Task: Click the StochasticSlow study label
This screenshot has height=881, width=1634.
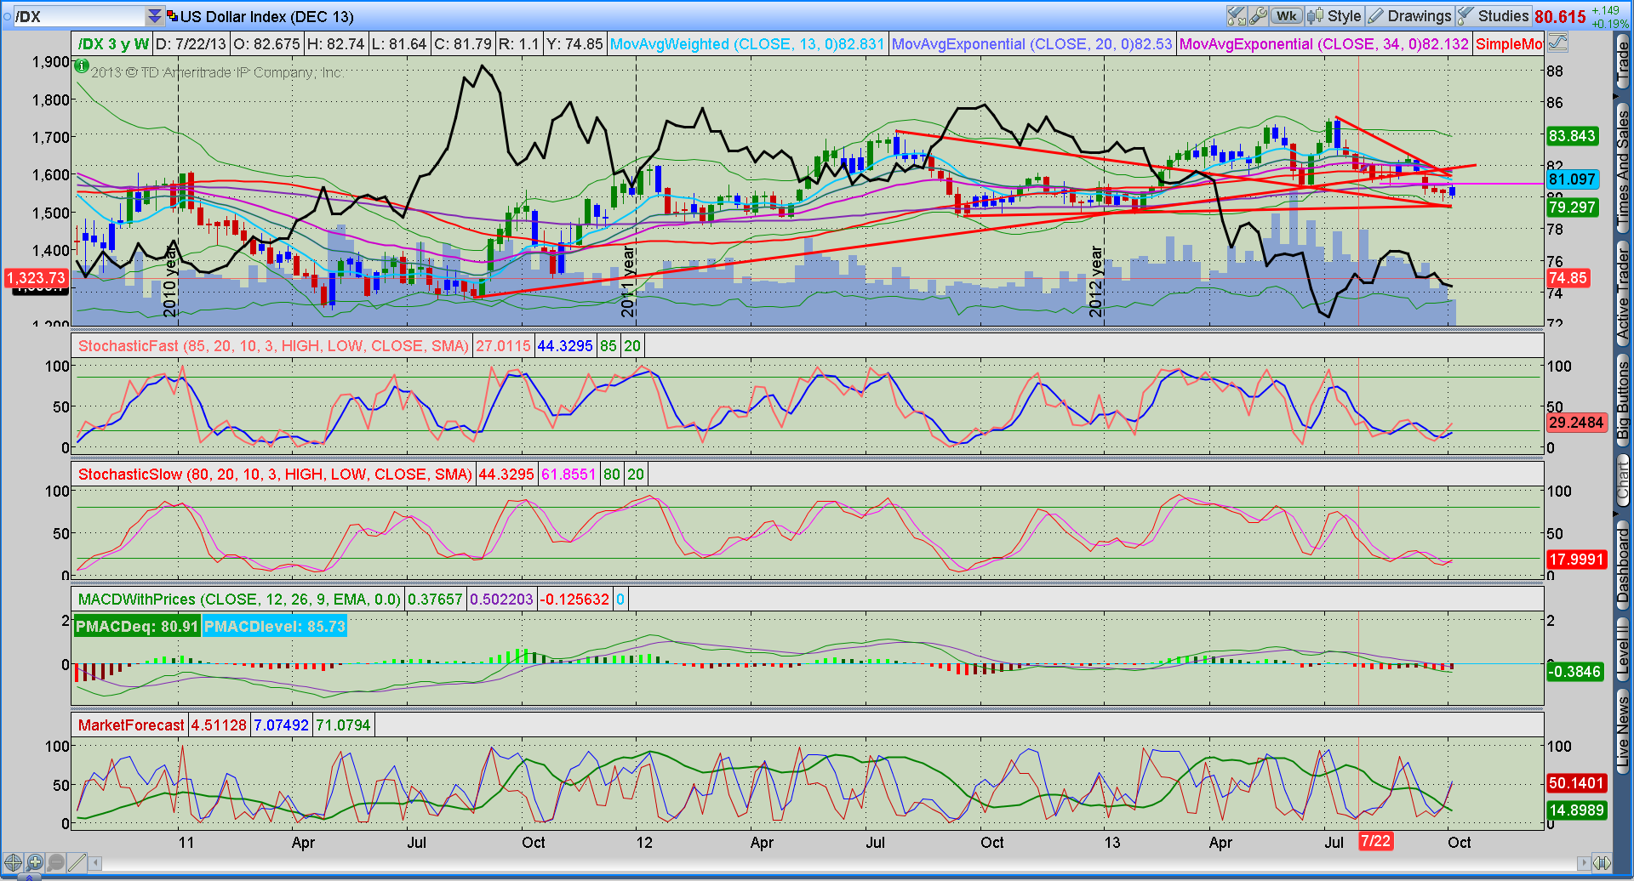Action: (x=275, y=474)
